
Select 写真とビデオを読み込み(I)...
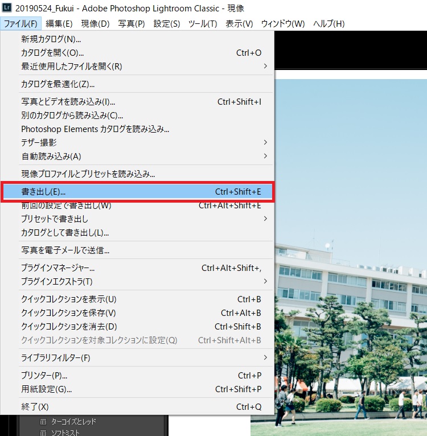click(x=68, y=102)
